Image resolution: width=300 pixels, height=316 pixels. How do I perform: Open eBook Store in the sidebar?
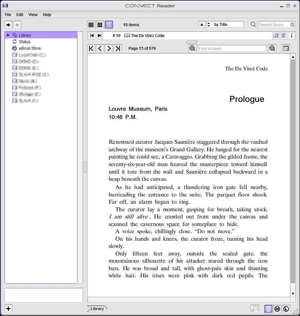tap(30, 48)
